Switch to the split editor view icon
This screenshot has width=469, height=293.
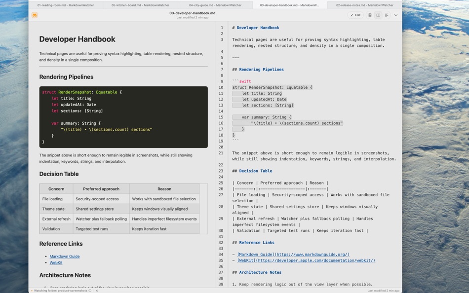378,15
